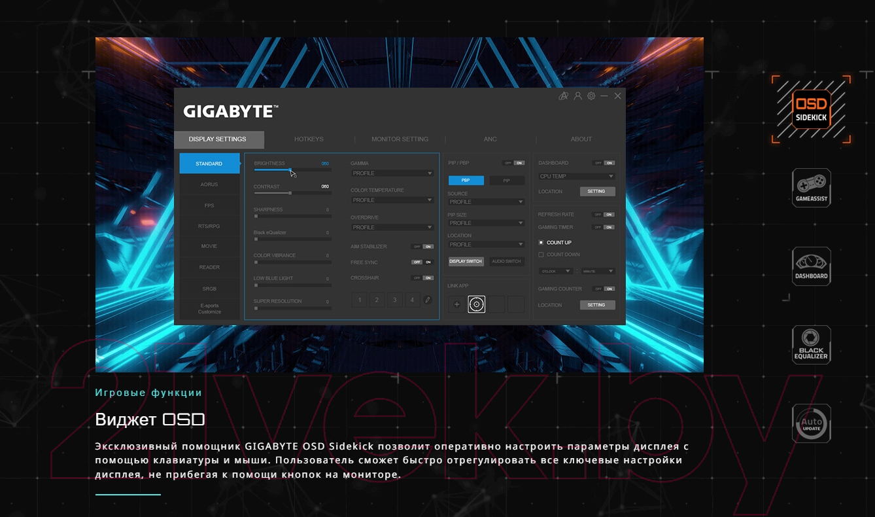The width and height of the screenshot is (875, 517).
Task: Toggle the Gaming Counter switch
Action: (x=604, y=289)
